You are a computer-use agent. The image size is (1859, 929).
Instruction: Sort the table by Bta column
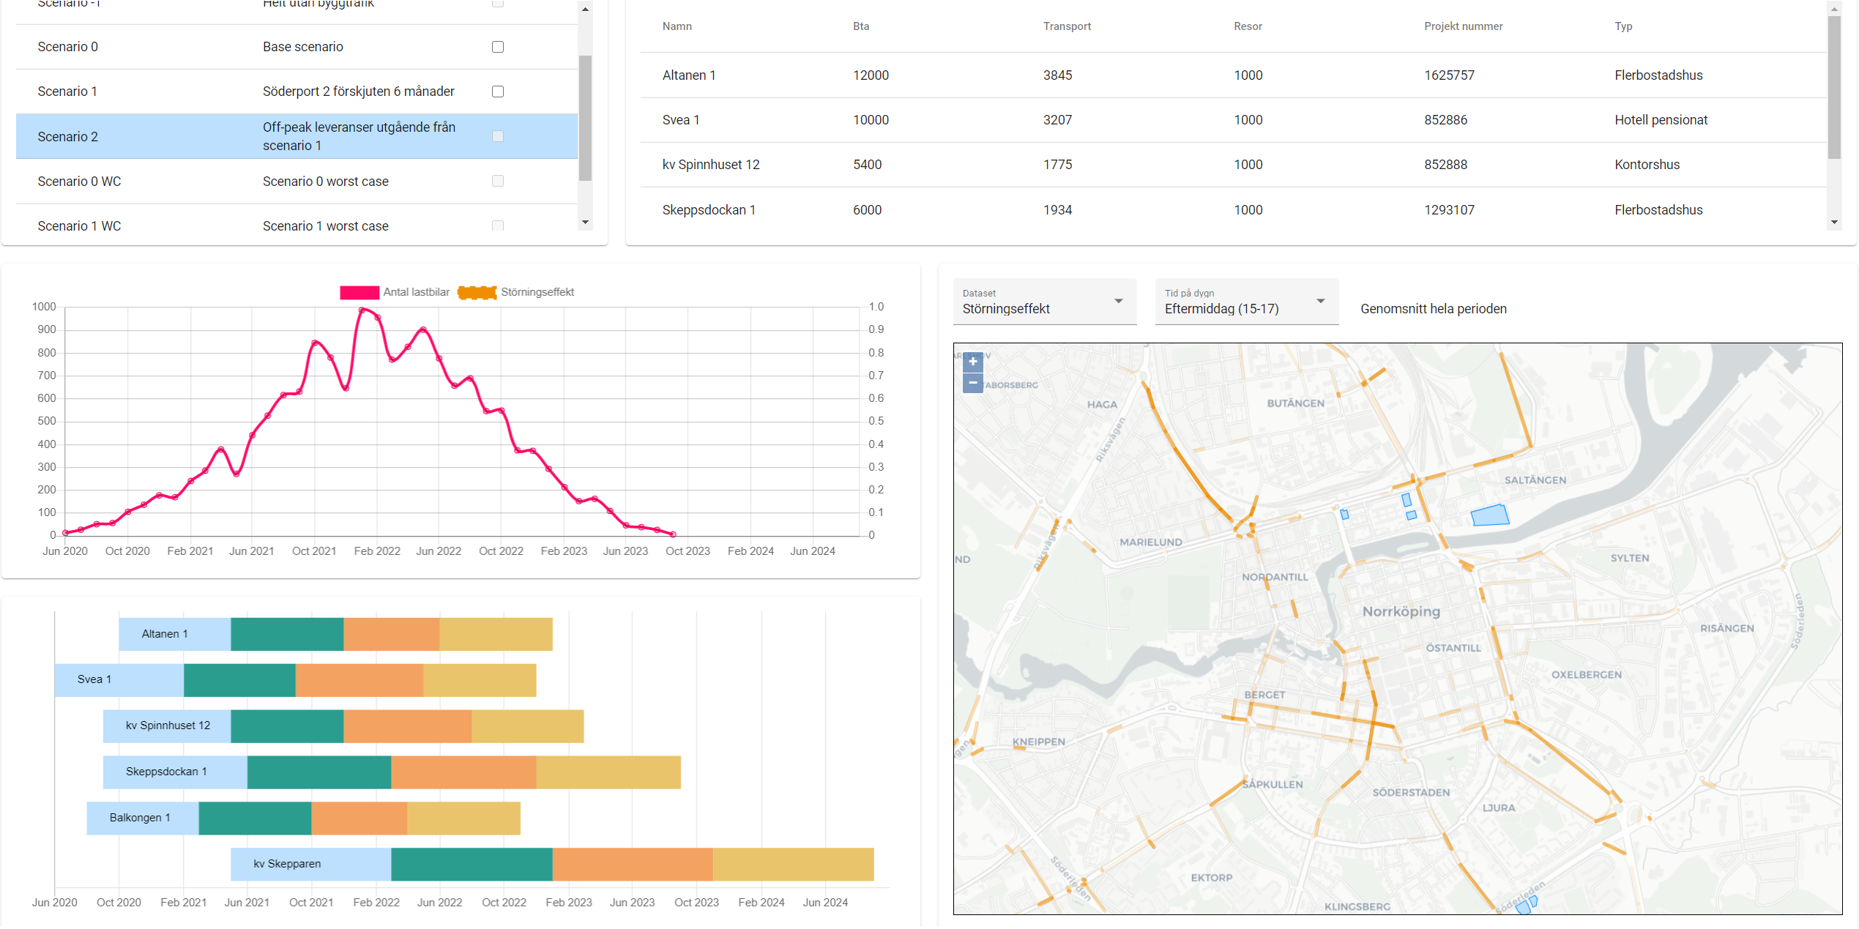click(861, 26)
